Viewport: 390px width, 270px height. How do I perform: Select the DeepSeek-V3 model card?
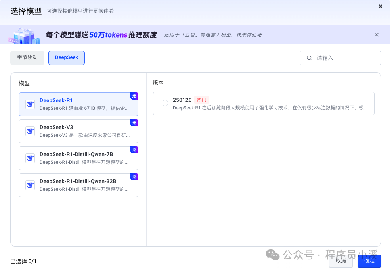pos(78,131)
